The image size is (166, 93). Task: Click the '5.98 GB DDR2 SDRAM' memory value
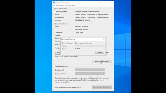click(x=82, y=20)
